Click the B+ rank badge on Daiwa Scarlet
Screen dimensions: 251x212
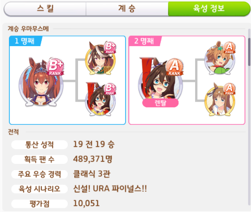[x=55, y=67]
